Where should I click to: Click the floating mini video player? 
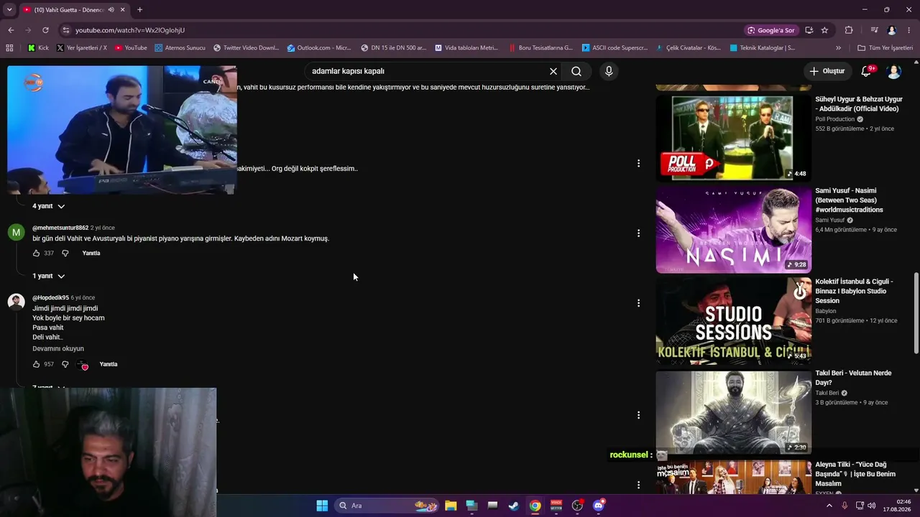(x=121, y=130)
